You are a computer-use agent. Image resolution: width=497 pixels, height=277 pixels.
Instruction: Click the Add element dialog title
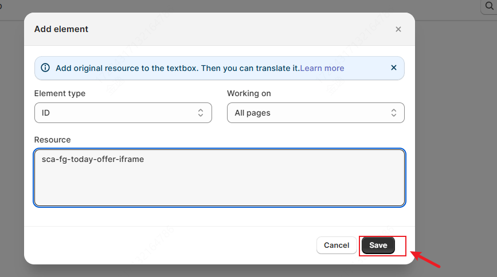click(61, 29)
